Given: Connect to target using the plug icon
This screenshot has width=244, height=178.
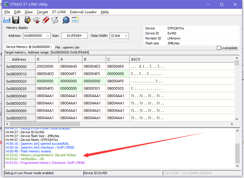Looking at the screenshot, I should tap(27, 20).
